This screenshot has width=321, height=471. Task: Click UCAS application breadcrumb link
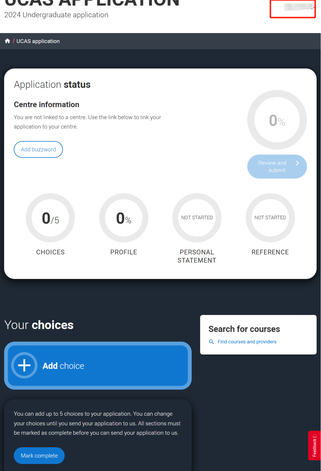pos(38,41)
